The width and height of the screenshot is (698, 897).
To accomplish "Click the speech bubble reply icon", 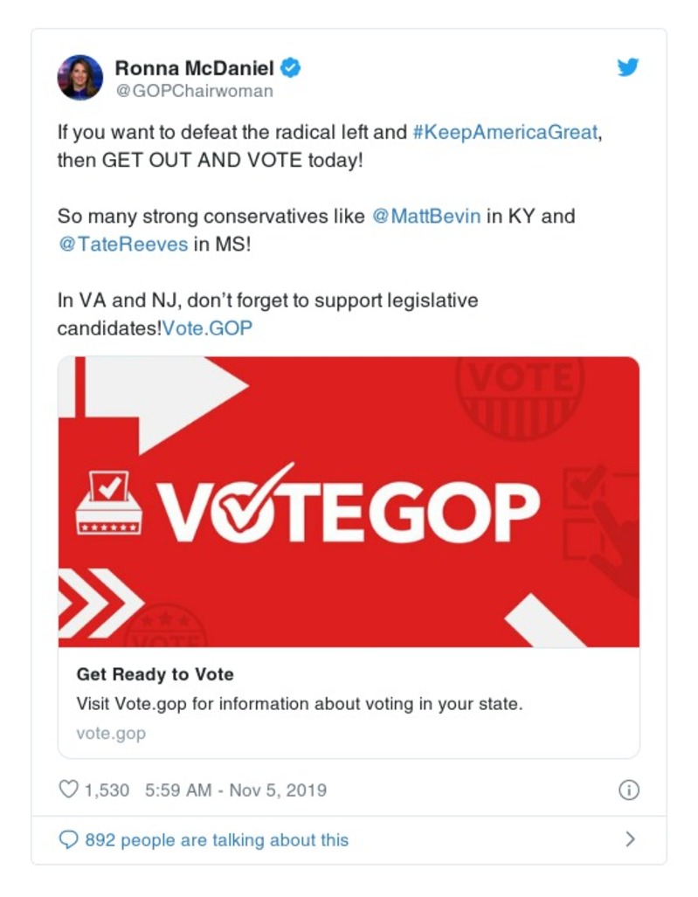I will click(x=68, y=840).
